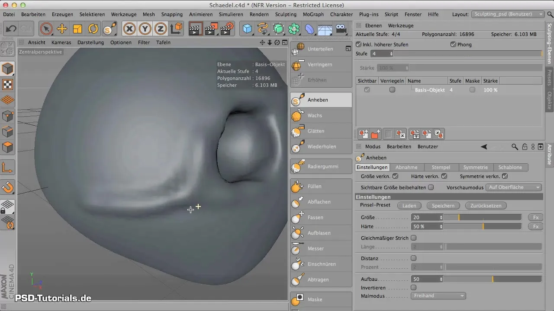Select the Aufblasen brush

321,233
